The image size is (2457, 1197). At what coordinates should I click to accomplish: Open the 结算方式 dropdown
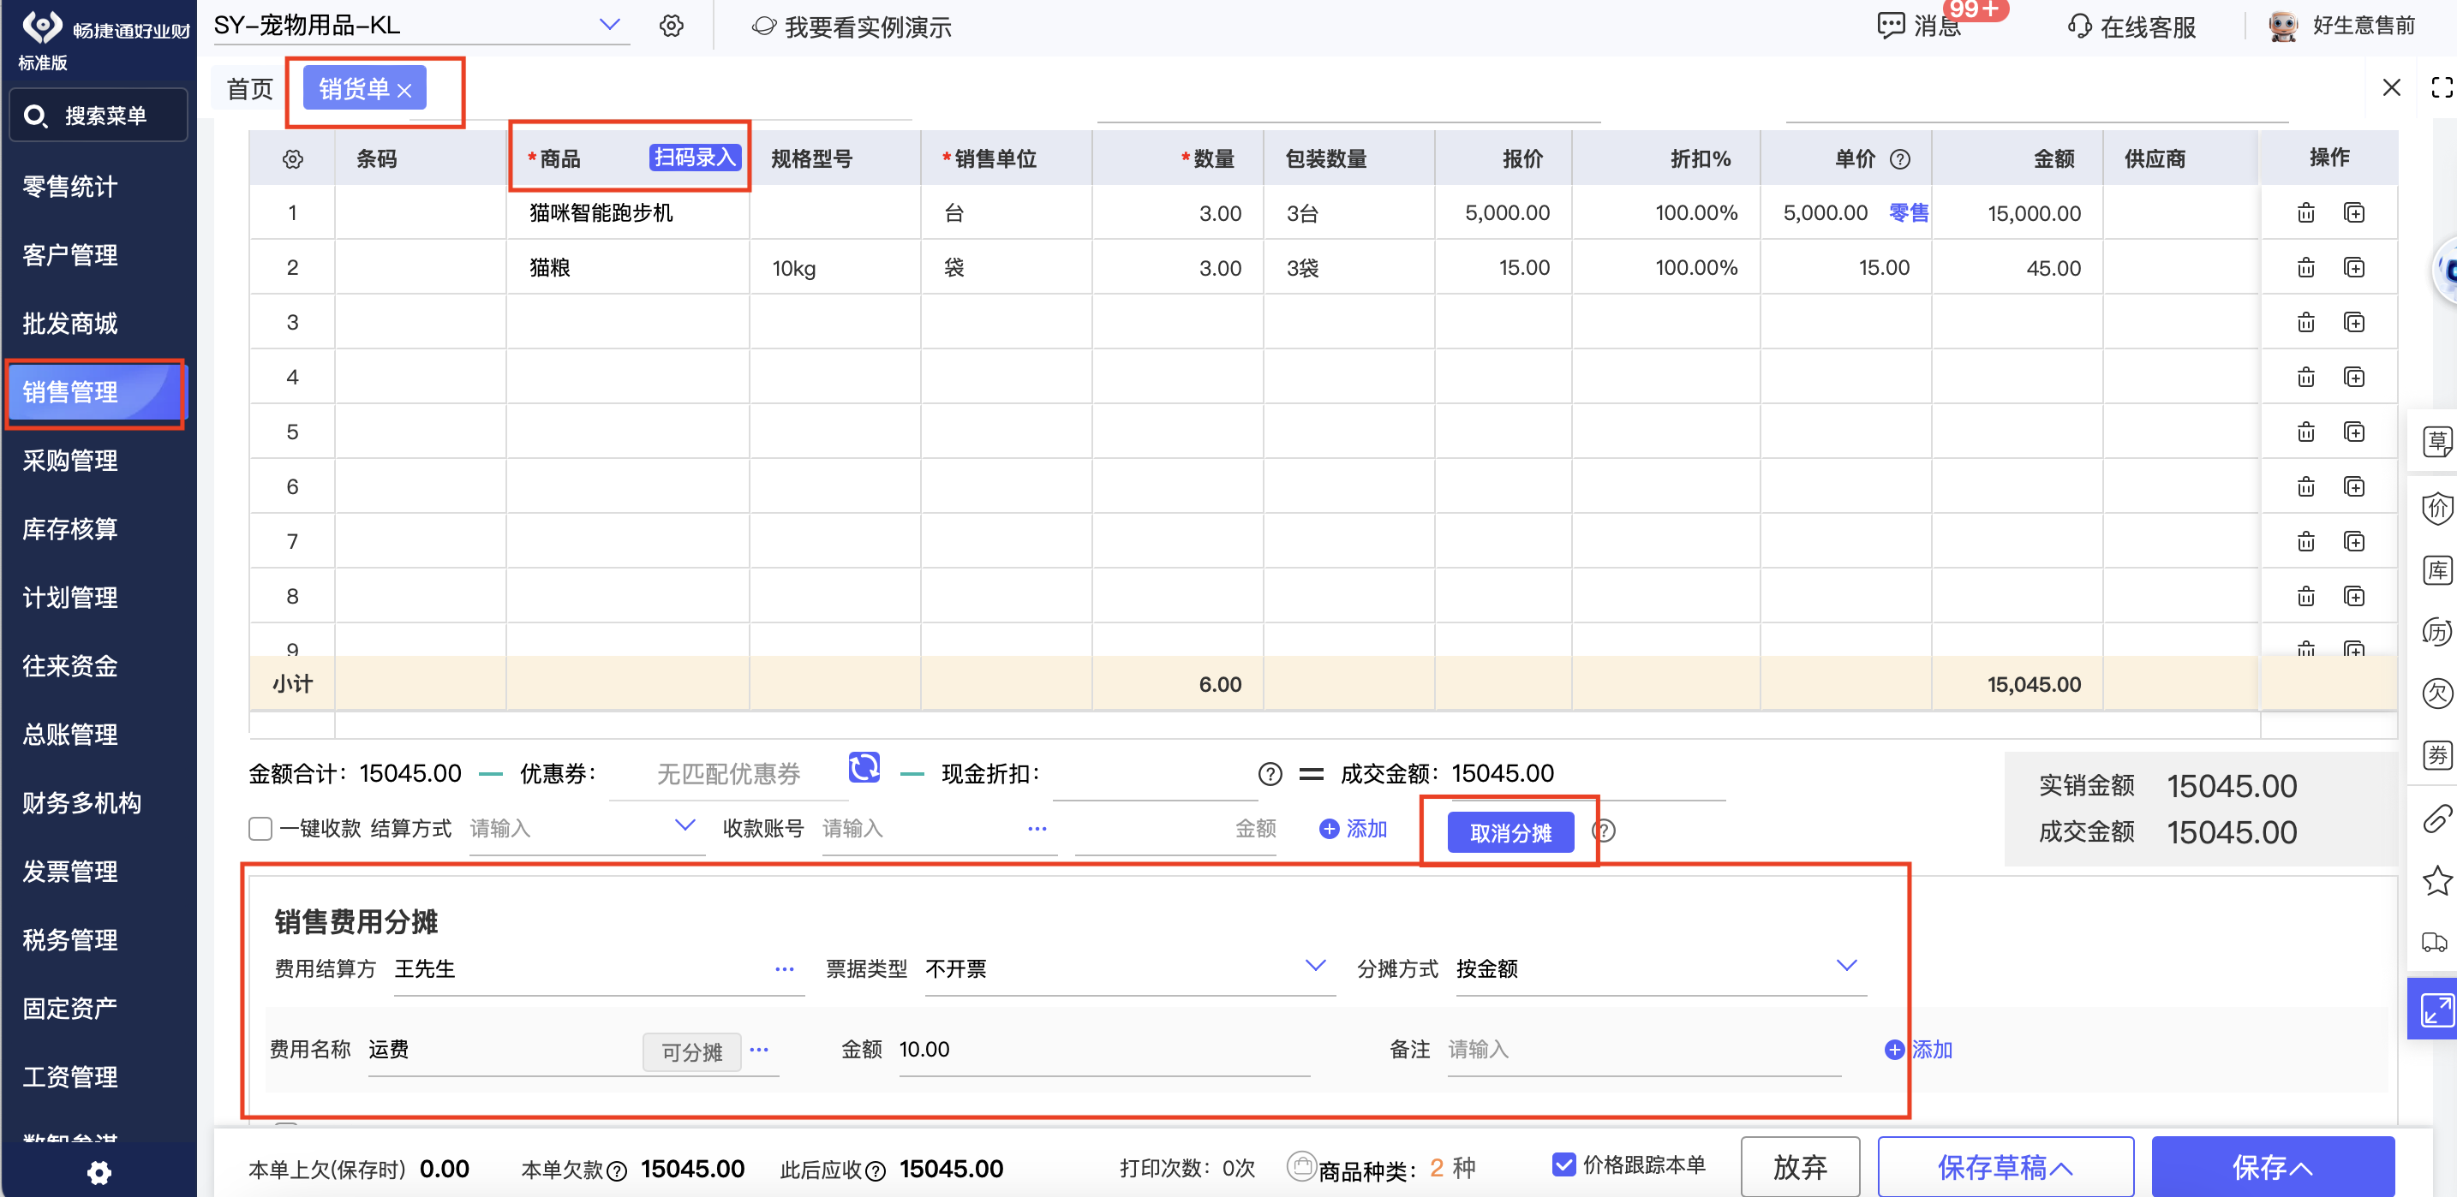(684, 825)
